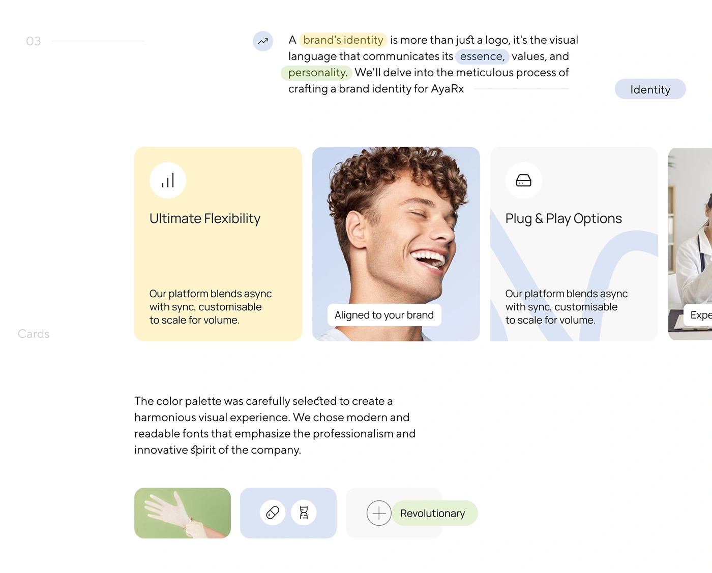Click the trending arrow icon beside the paragraph

point(263,41)
